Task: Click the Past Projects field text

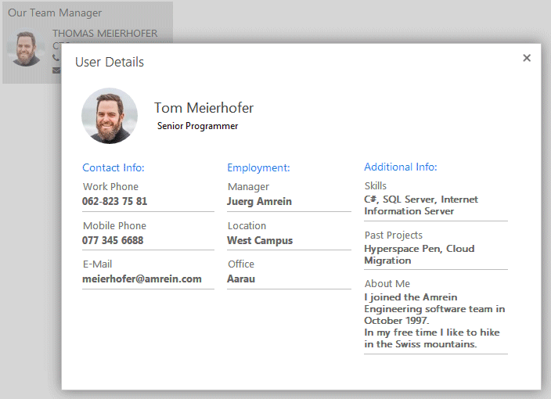Action: point(419,254)
